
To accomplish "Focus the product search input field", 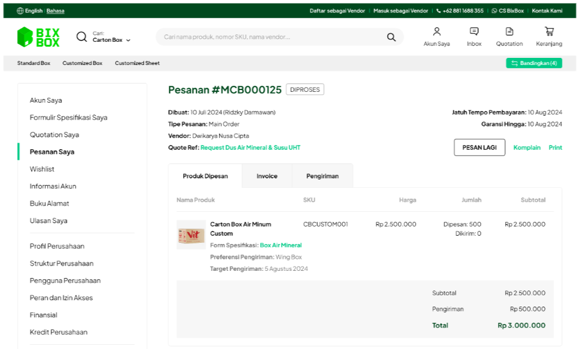I will click(x=268, y=37).
